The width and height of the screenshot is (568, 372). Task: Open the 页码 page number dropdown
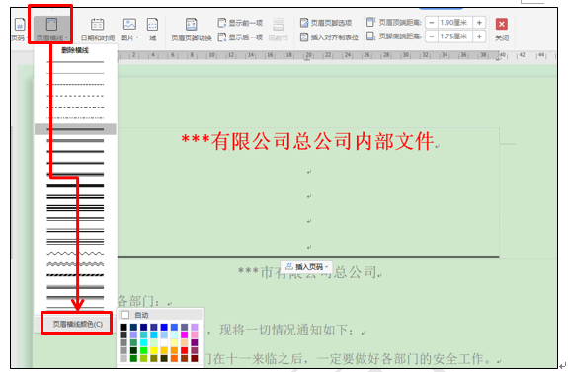(19, 30)
